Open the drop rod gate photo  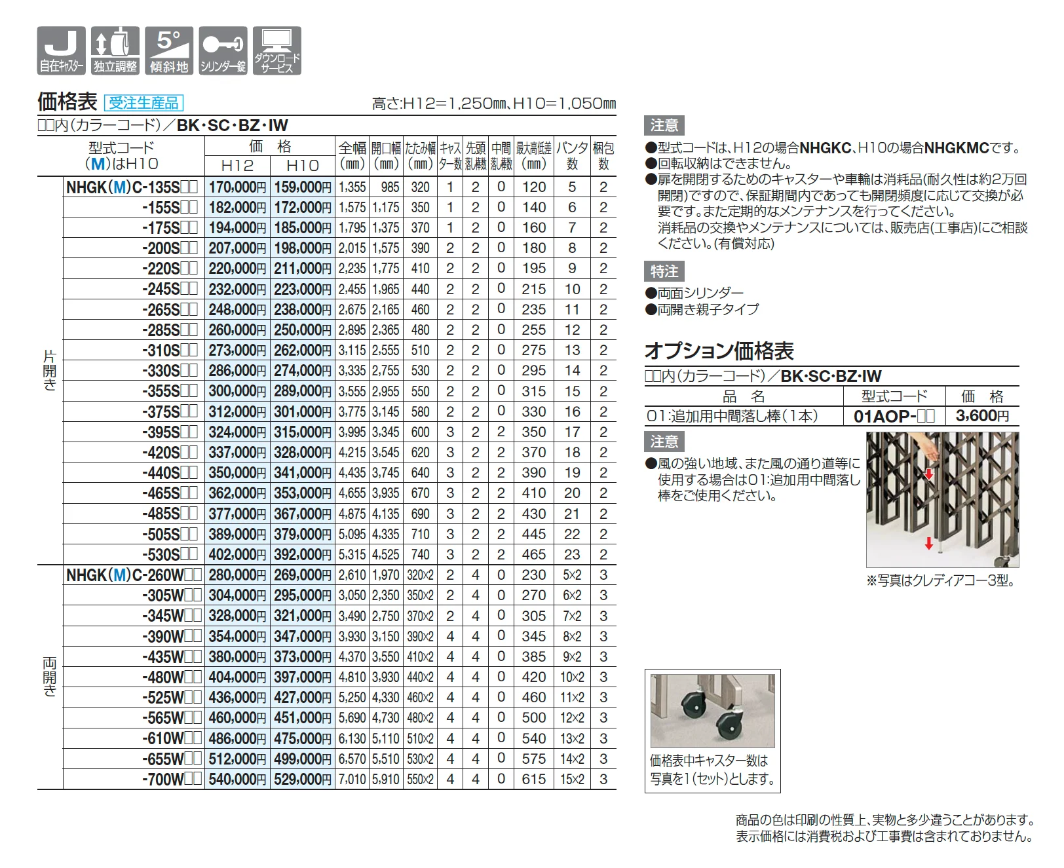click(942, 499)
